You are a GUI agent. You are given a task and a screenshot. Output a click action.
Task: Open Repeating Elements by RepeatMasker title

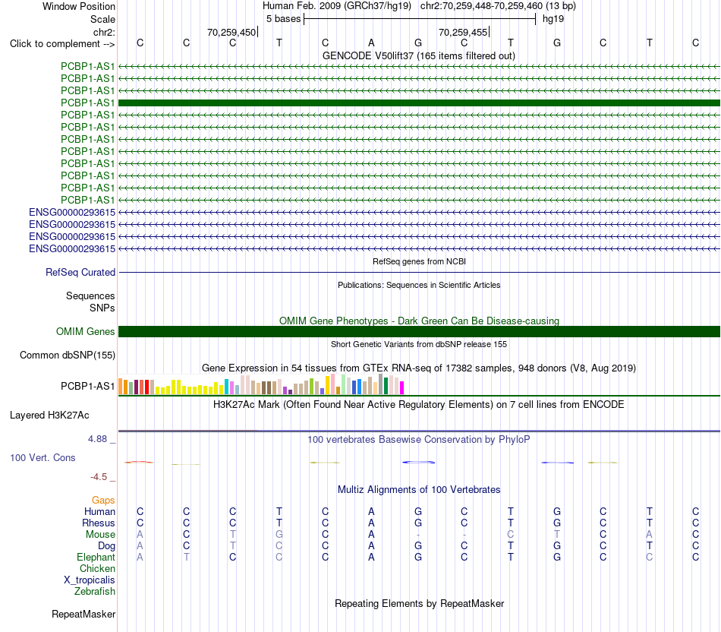pos(419,603)
